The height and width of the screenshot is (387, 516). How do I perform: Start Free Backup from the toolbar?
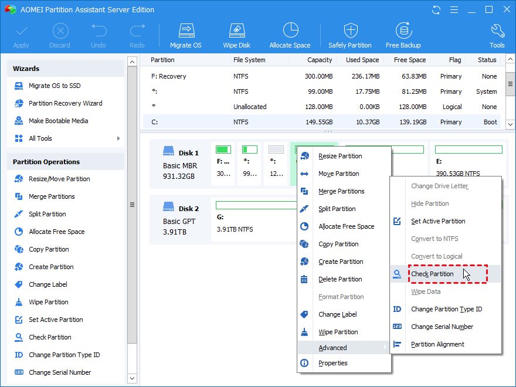click(x=403, y=36)
